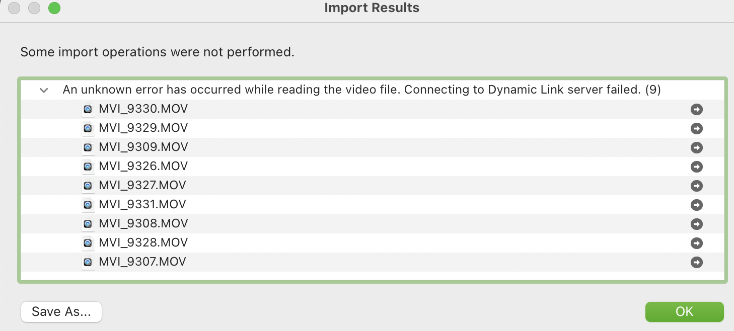This screenshot has width=734, height=331.
Task: Click the arrow icon beside MVI_9328.MOV
Action: [696, 243]
